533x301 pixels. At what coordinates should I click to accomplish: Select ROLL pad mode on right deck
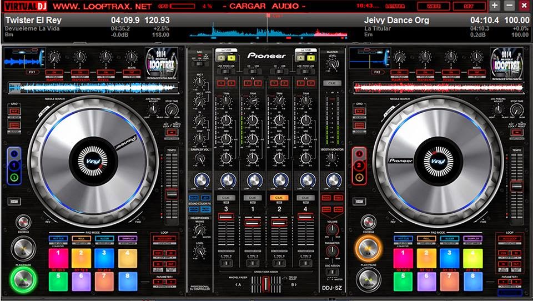(x=426, y=239)
